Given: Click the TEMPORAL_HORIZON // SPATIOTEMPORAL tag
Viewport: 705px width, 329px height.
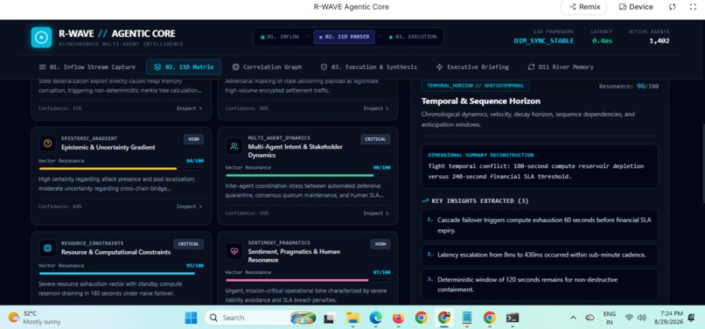Looking at the screenshot, I should tap(475, 86).
